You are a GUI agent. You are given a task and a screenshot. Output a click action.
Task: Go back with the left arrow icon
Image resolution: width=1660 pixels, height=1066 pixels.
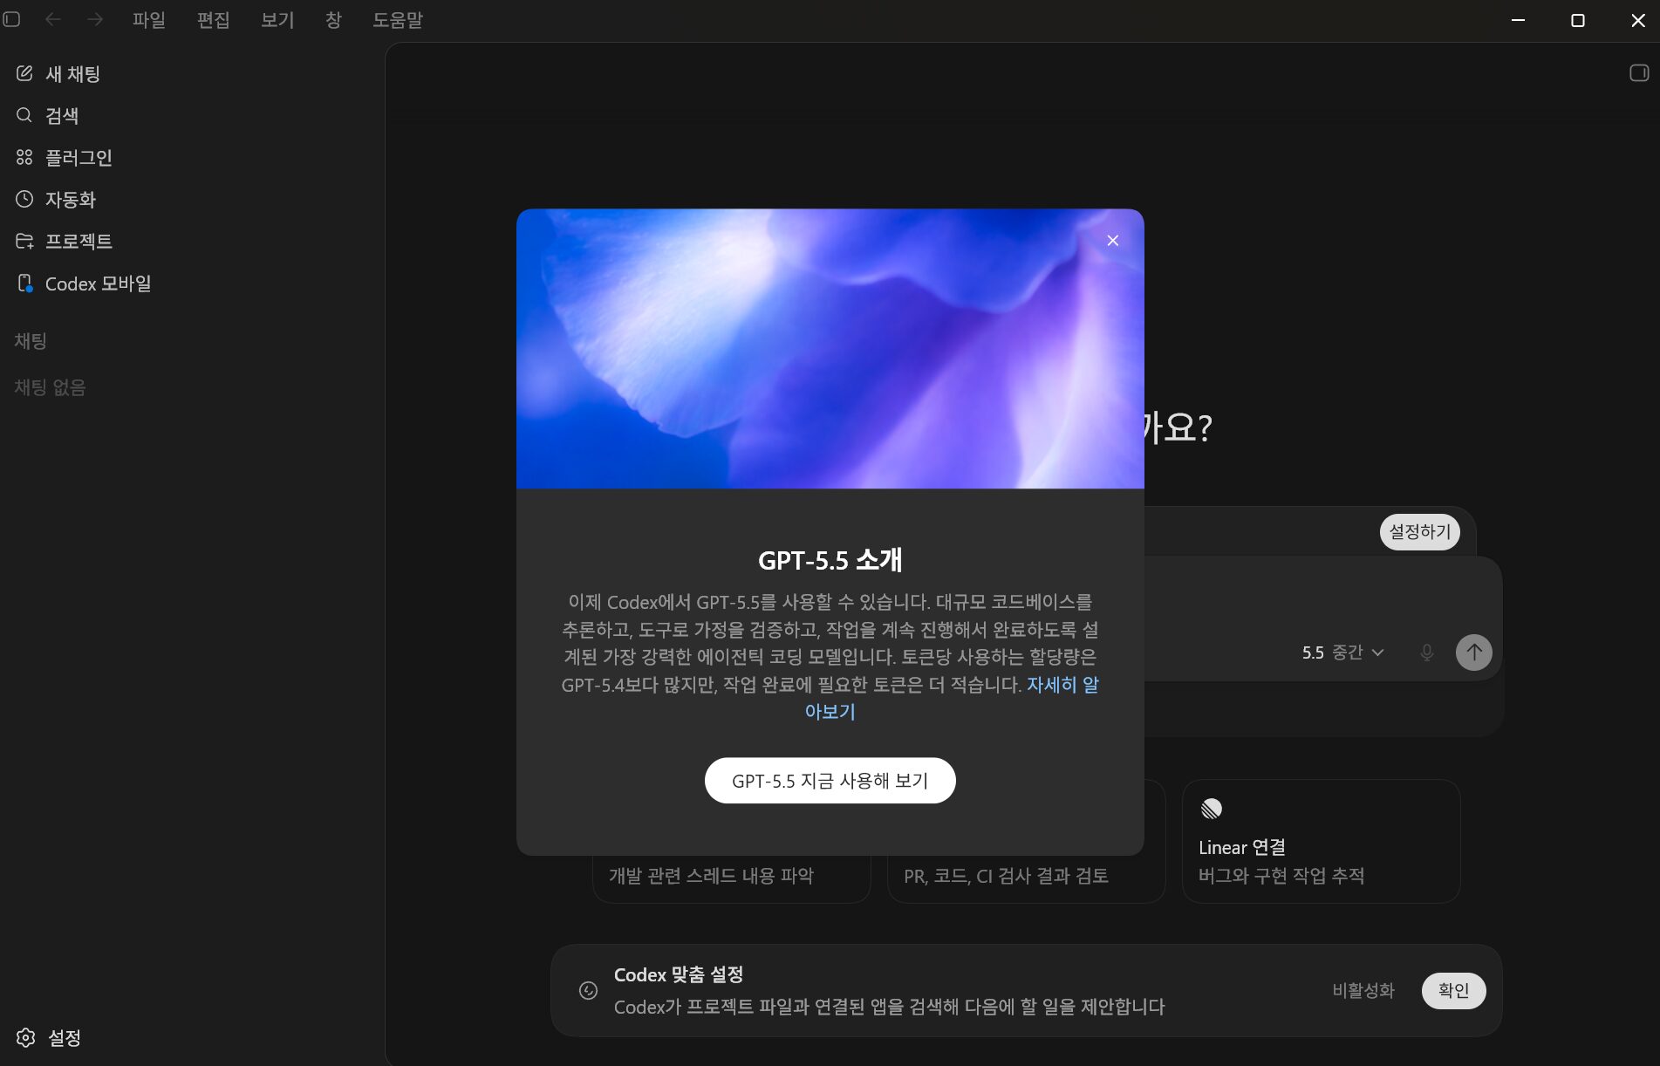[52, 19]
